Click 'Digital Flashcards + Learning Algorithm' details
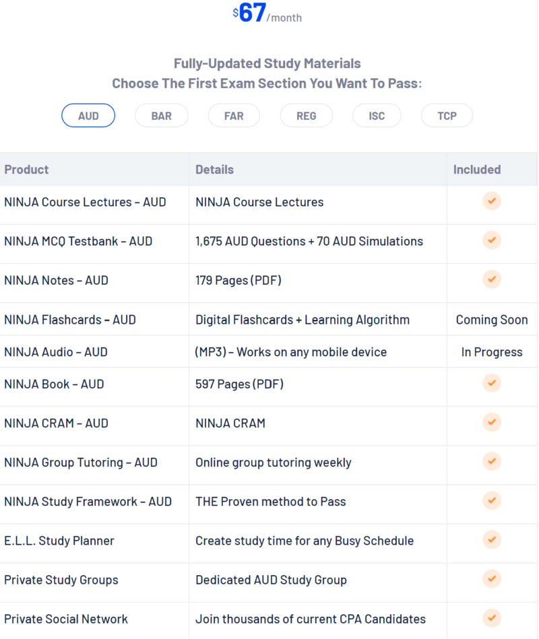The width and height of the screenshot is (539, 639). pos(303,320)
